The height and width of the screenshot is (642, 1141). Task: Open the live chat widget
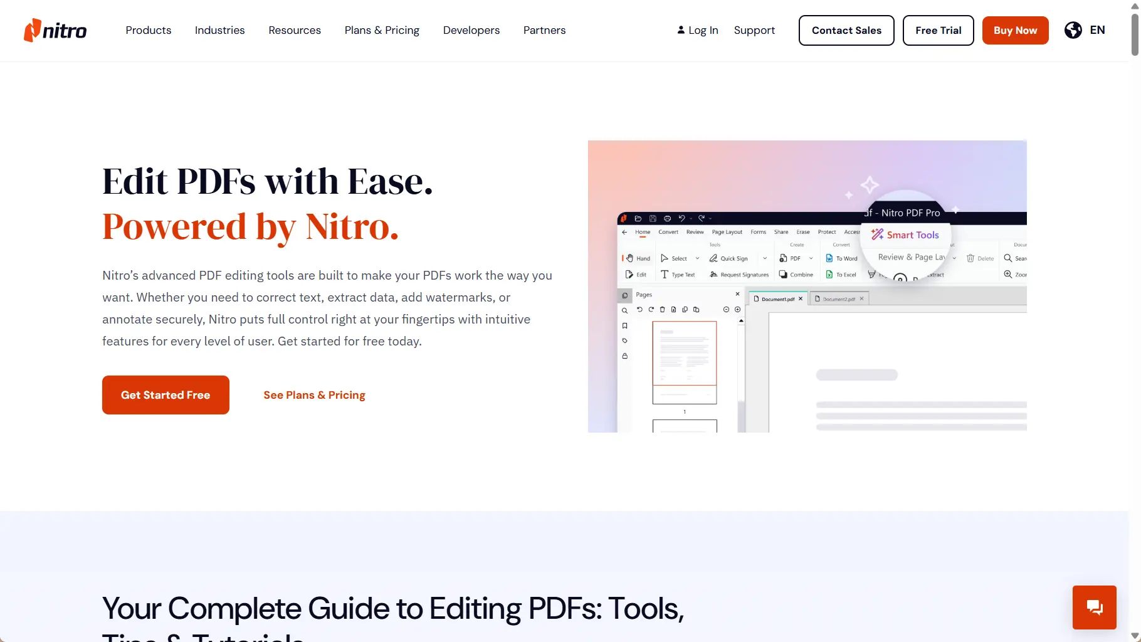pyautogui.click(x=1094, y=608)
